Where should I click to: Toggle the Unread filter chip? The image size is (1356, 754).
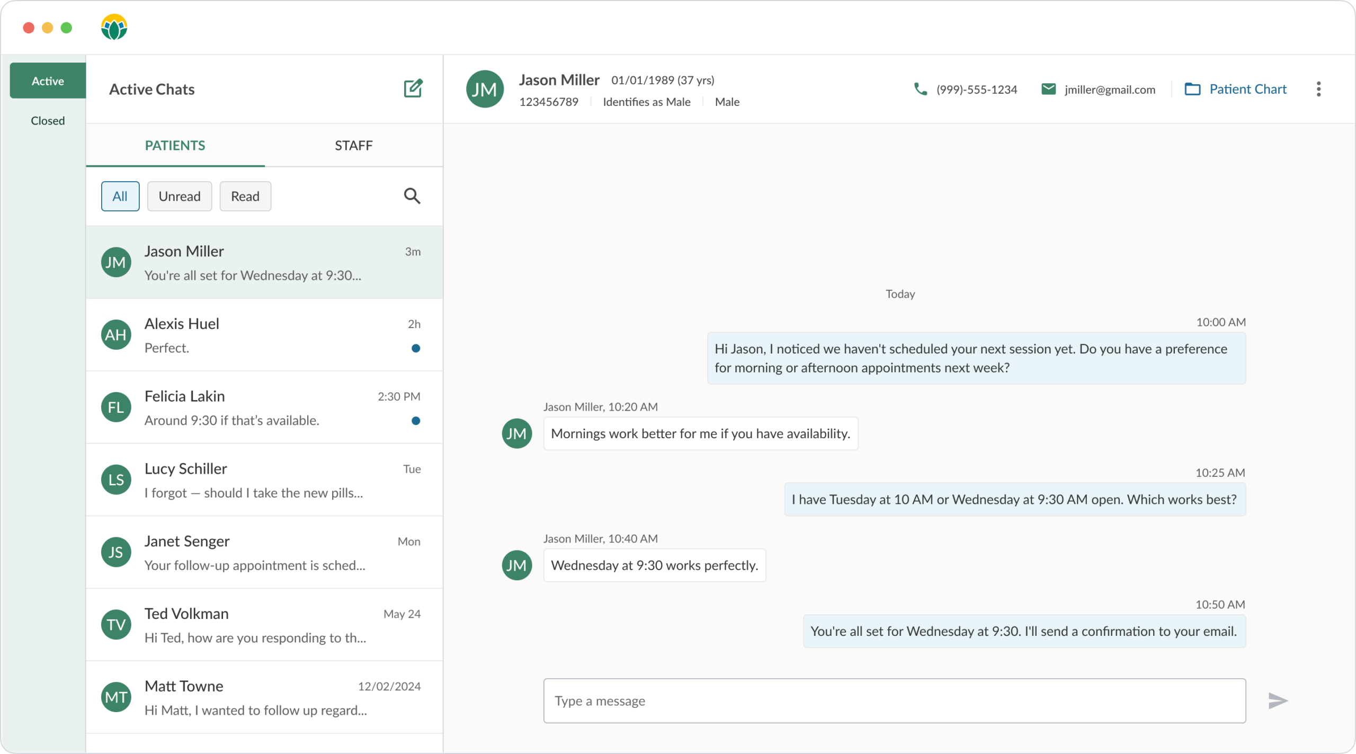tap(180, 196)
